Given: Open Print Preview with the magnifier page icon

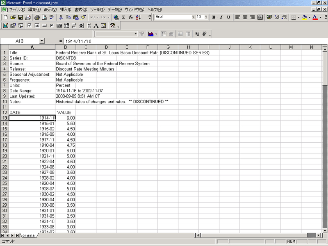Looking at the screenshot, I should pyautogui.click(x=44, y=17).
